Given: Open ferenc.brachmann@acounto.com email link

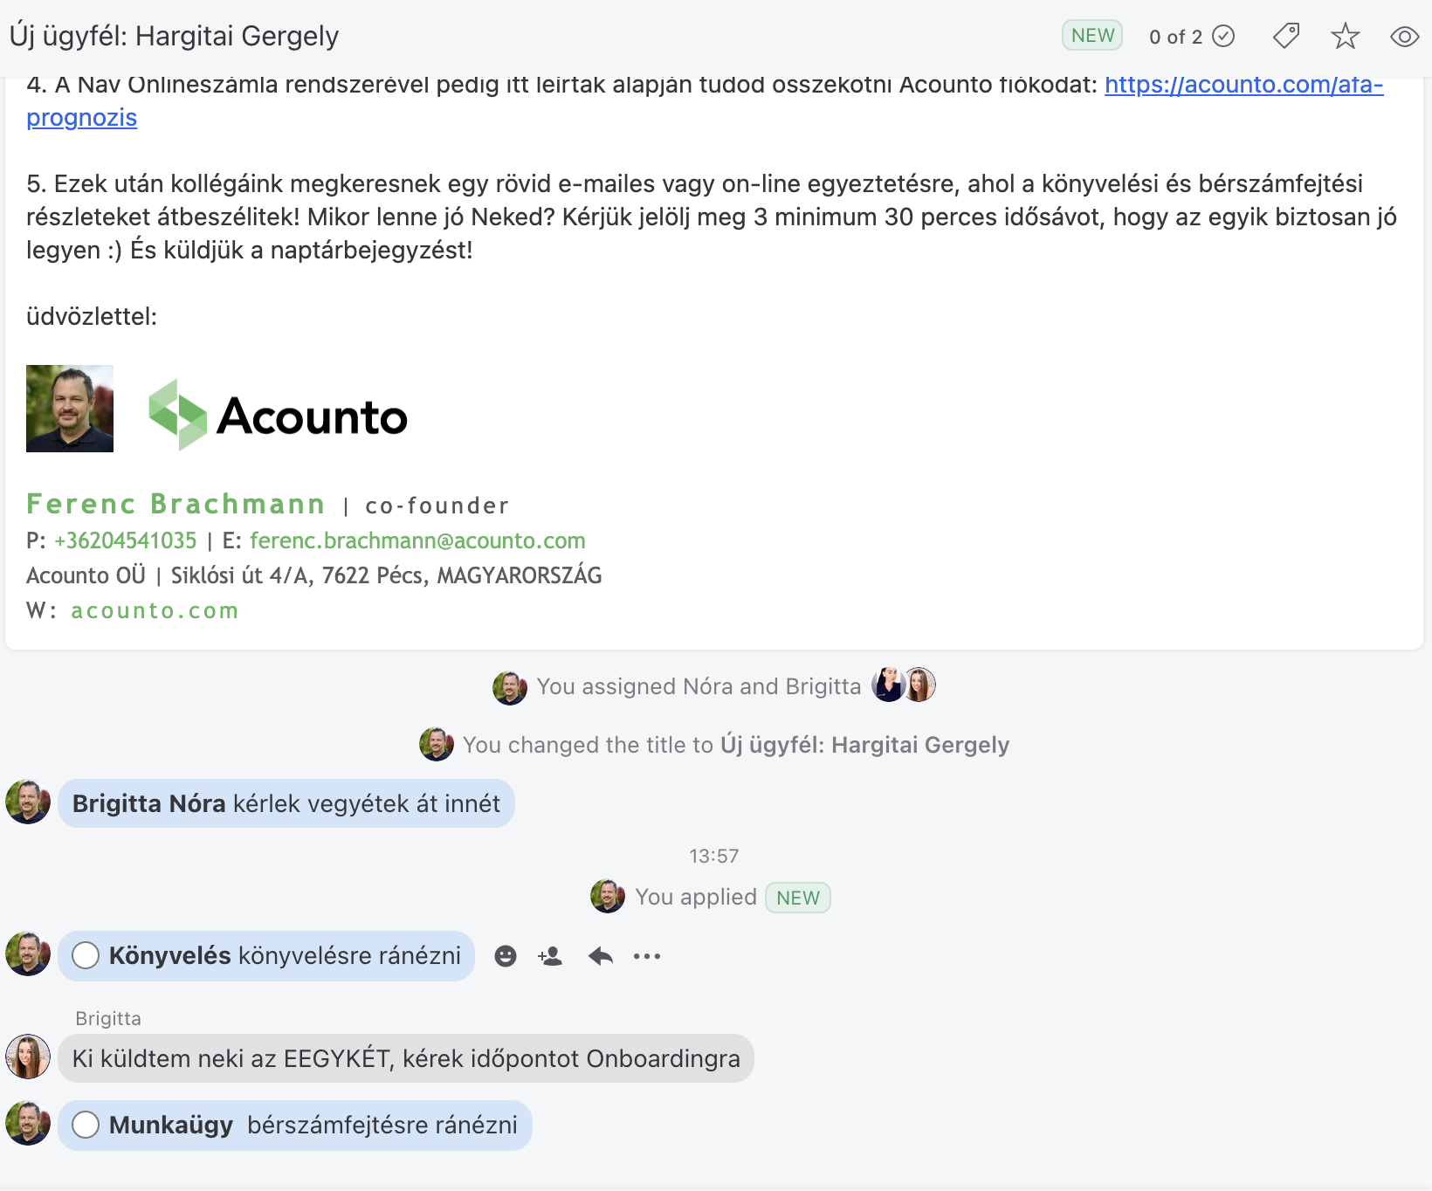Looking at the screenshot, I should point(417,540).
